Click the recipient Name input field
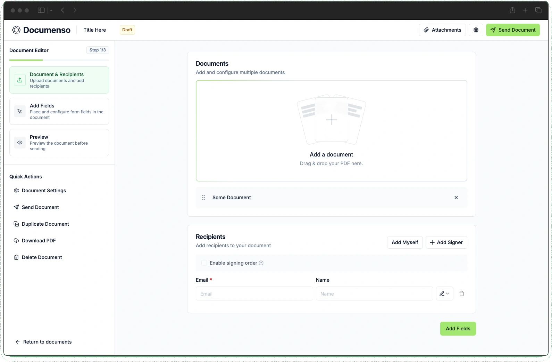Viewport: 552px width, 362px height. [x=375, y=293]
